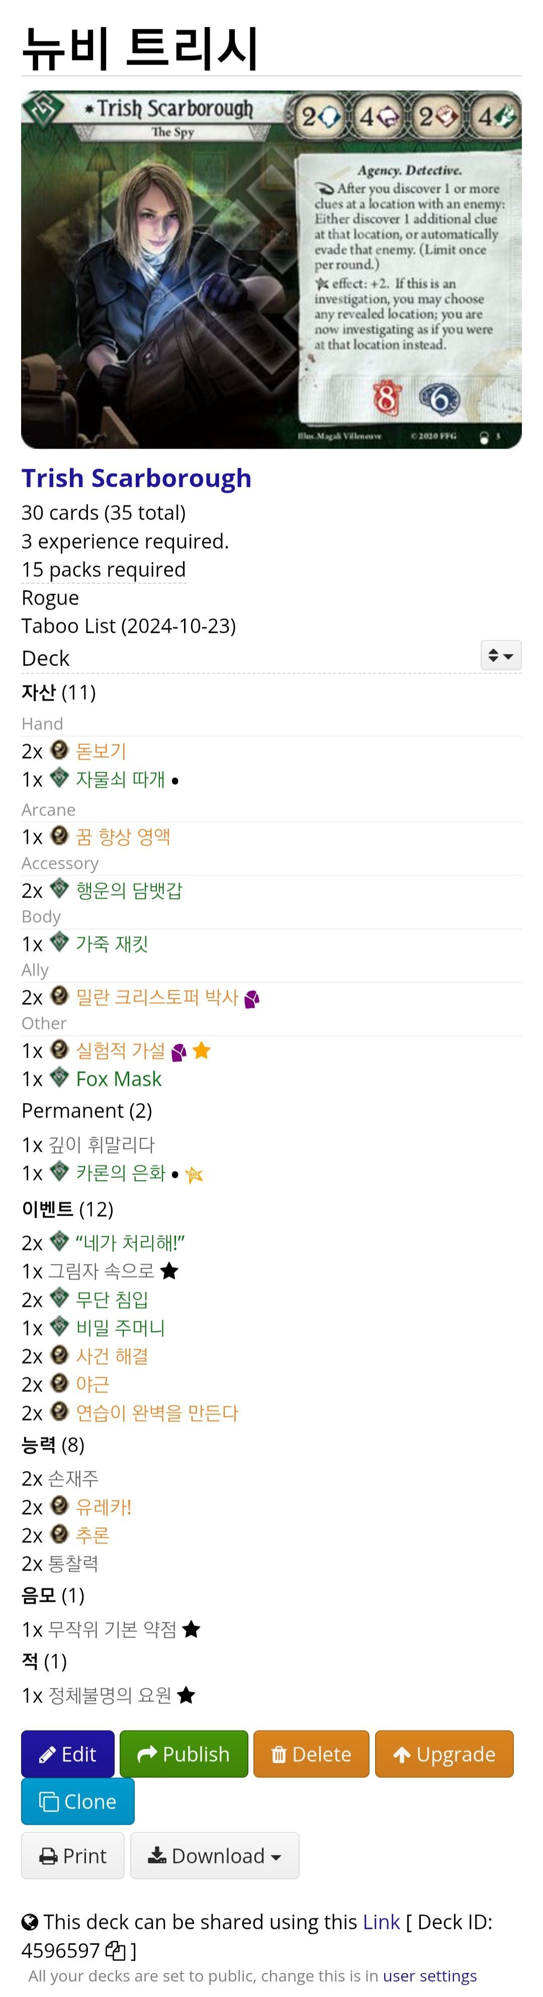Screen dimensions: 543x1997
Task: Print the deck list
Action: coord(72,1855)
